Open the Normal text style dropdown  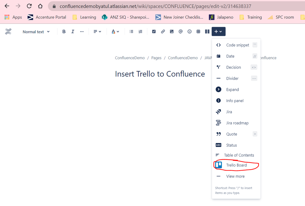pos(36,32)
